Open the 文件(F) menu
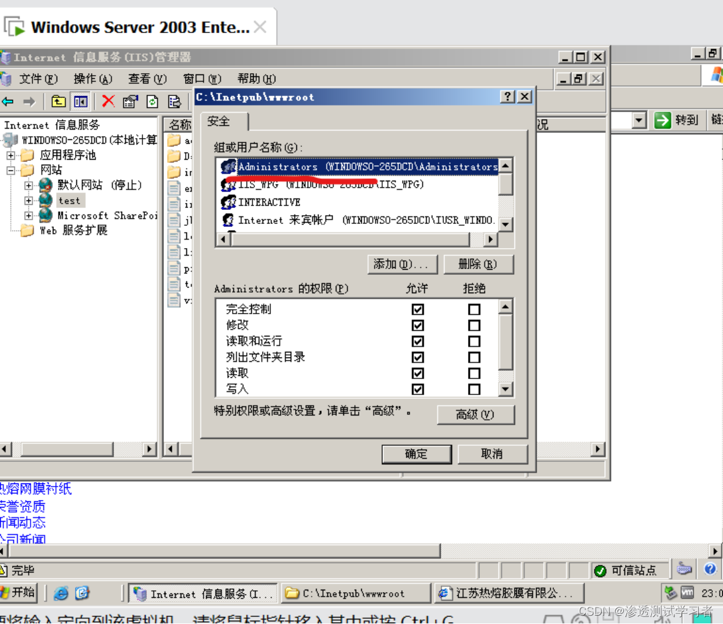 38,79
